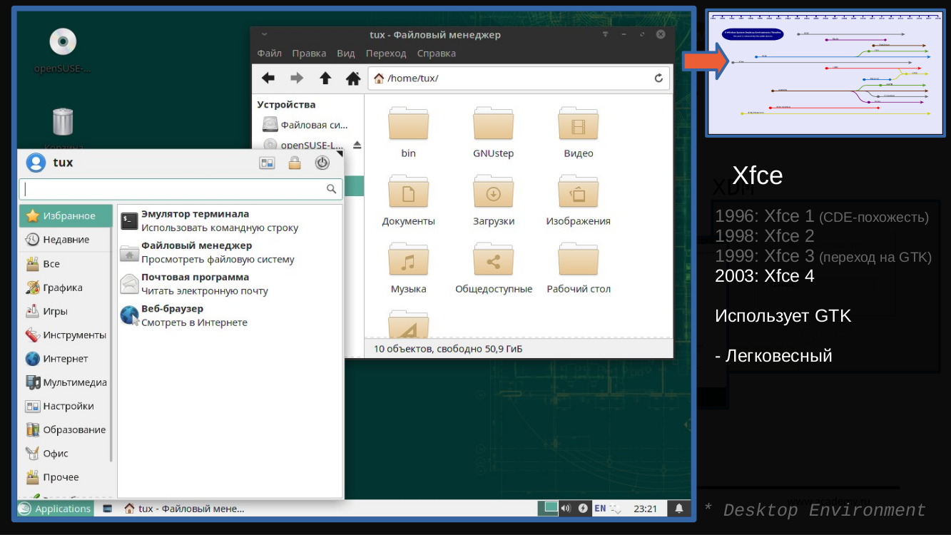Open the volume icon in the system tray

566,508
